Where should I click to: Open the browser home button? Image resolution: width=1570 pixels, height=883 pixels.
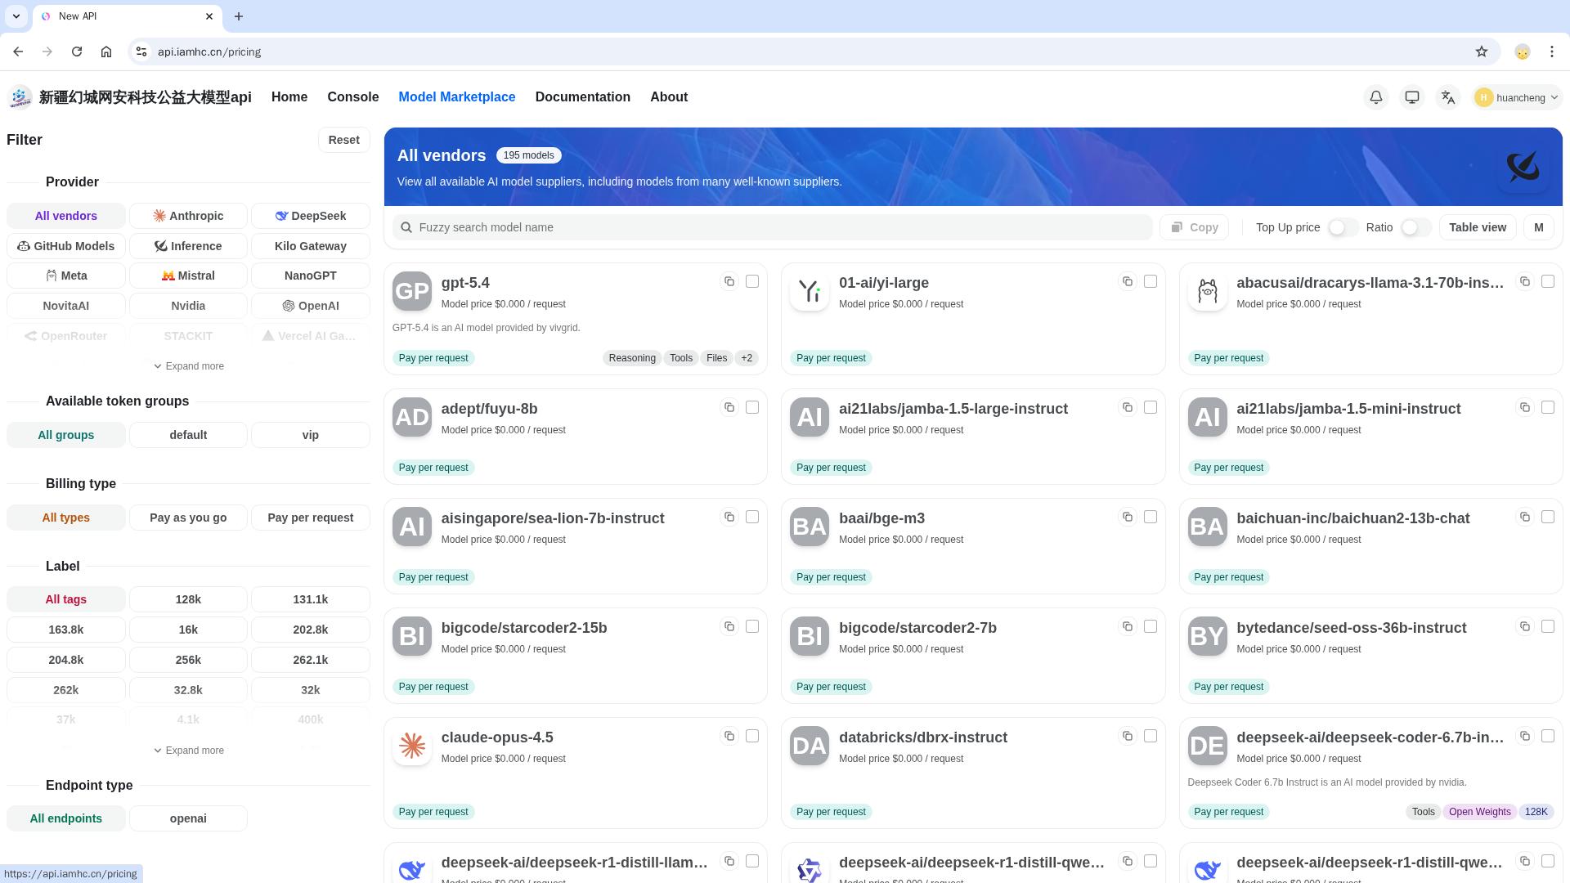[106, 52]
